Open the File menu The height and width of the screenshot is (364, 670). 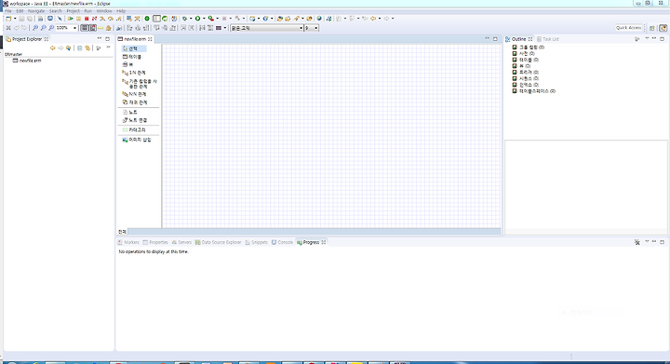pyautogui.click(x=8, y=10)
